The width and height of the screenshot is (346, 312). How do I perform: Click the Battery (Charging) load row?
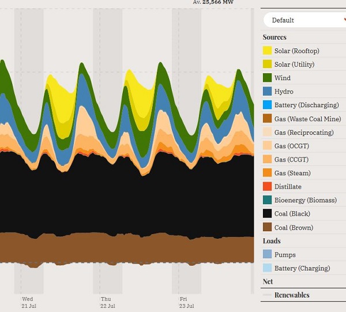[x=302, y=268]
